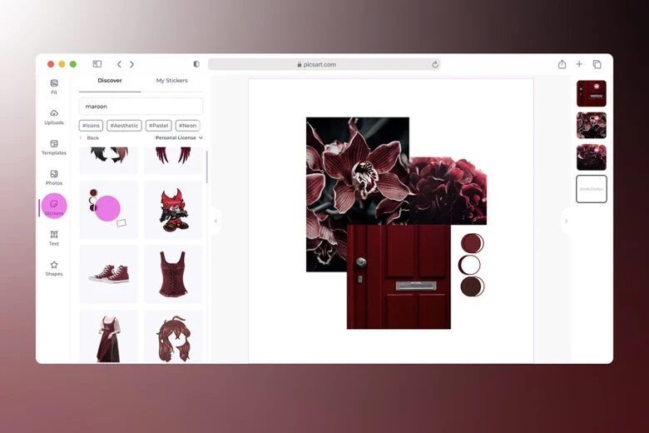The image size is (649, 433).
Task: Open the Uploads panel
Action: coord(54,117)
